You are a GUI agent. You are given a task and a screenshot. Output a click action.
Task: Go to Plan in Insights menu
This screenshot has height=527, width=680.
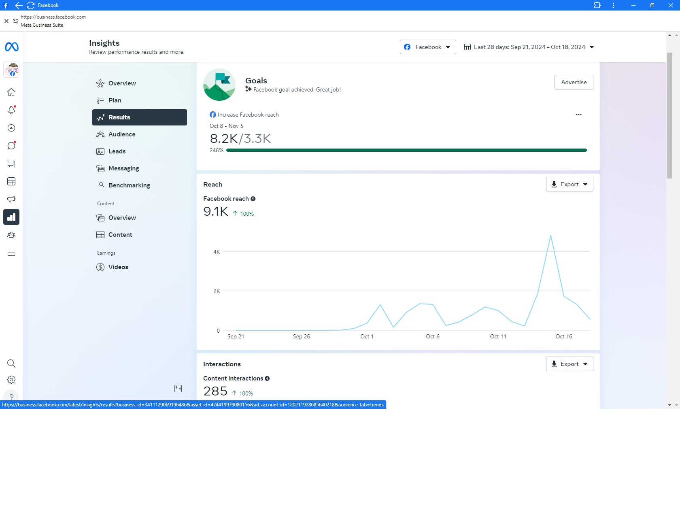click(140, 100)
